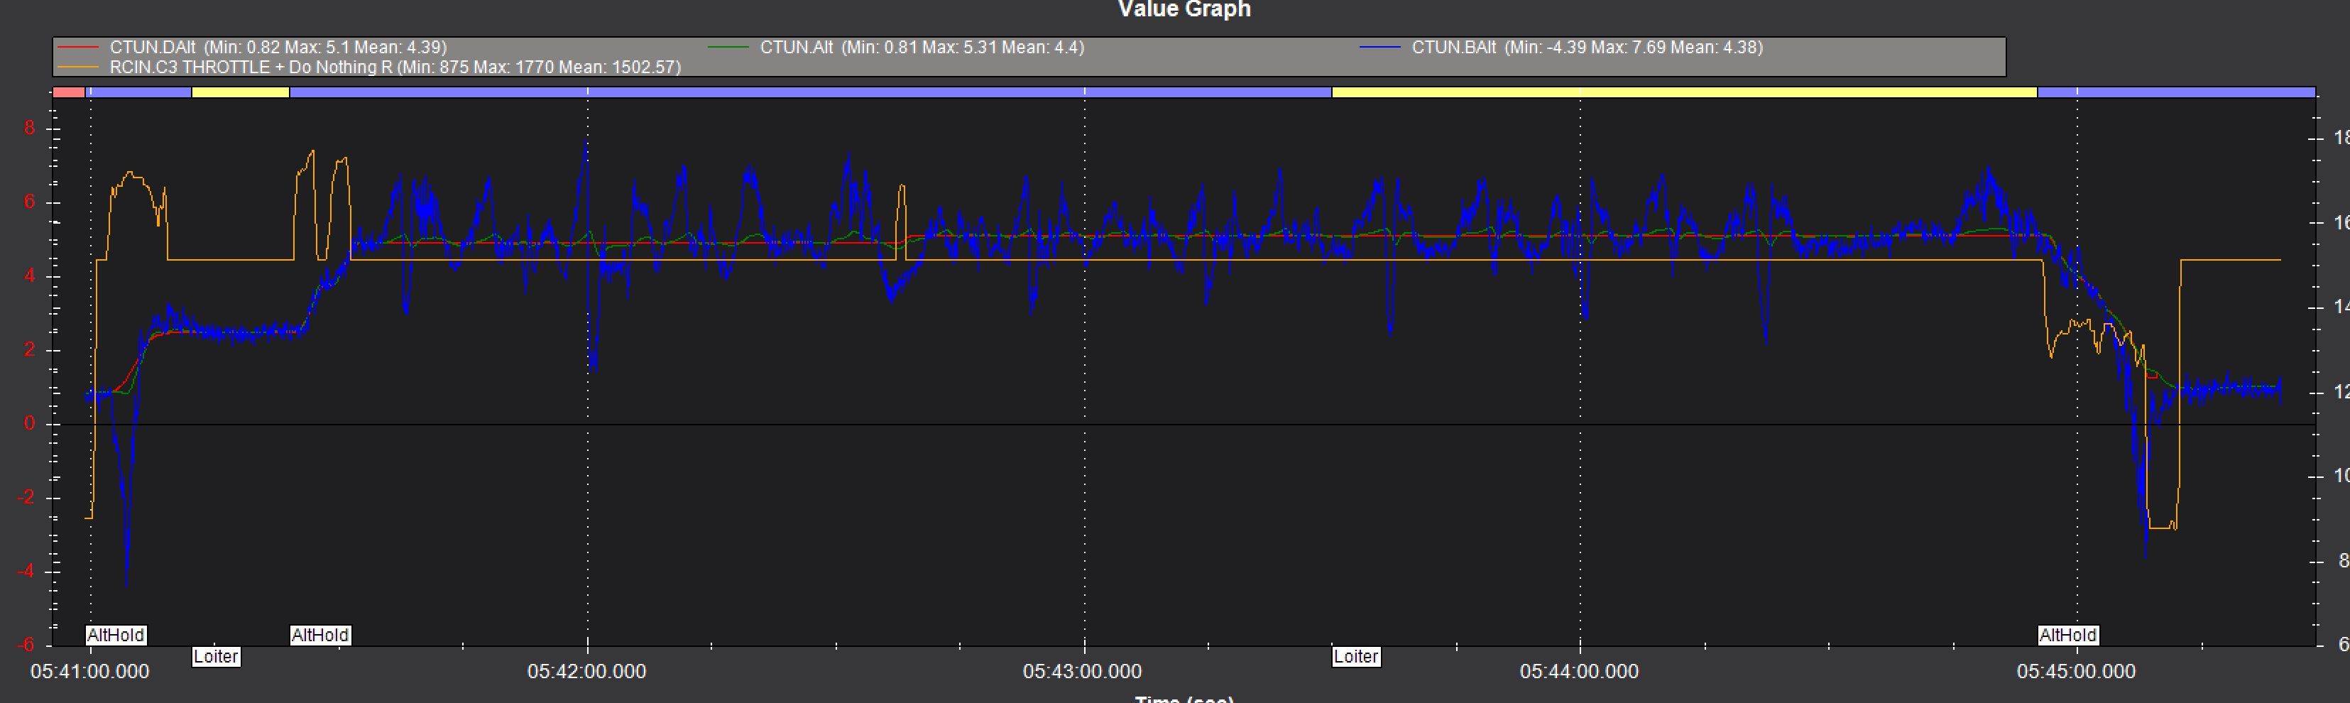Click the first AltHold mode marker
This screenshot has height=703, width=2350.
tap(115, 635)
